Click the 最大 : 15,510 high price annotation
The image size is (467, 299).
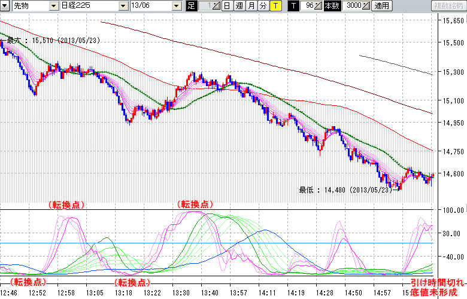53,41
